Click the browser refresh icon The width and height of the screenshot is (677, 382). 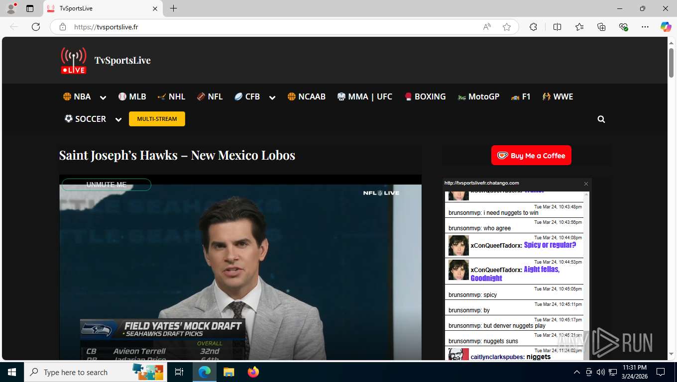(36, 27)
